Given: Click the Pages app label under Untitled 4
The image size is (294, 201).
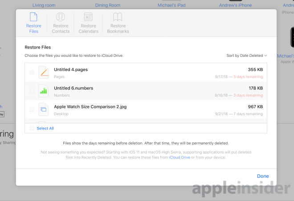Looking at the screenshot, I should point(59,77).
